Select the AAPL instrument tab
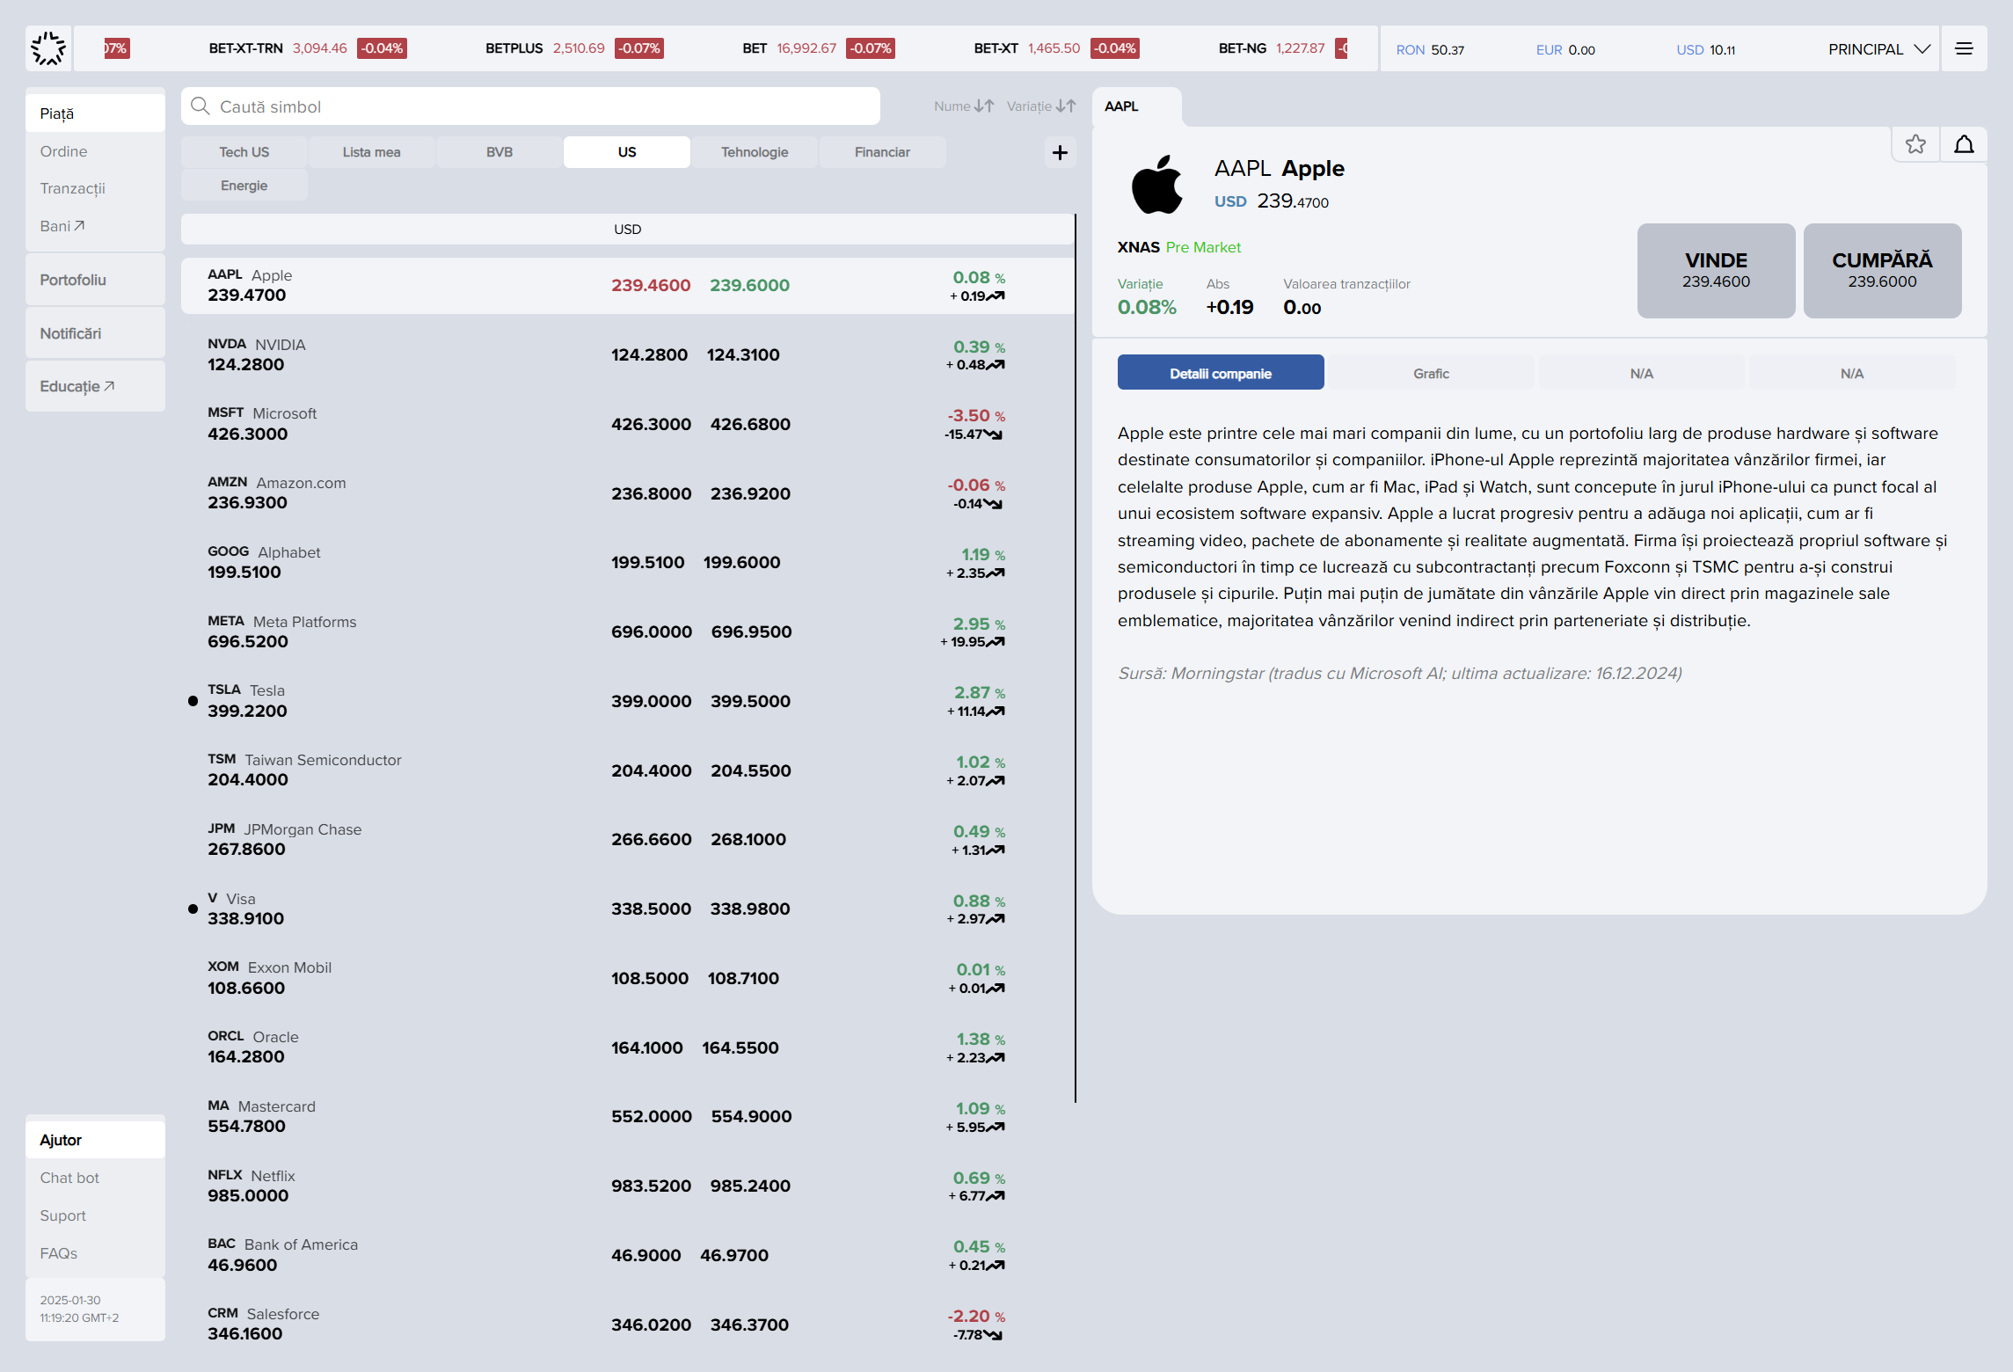This screenshot has height=1372, width=2013. (x=1136, y=106)
